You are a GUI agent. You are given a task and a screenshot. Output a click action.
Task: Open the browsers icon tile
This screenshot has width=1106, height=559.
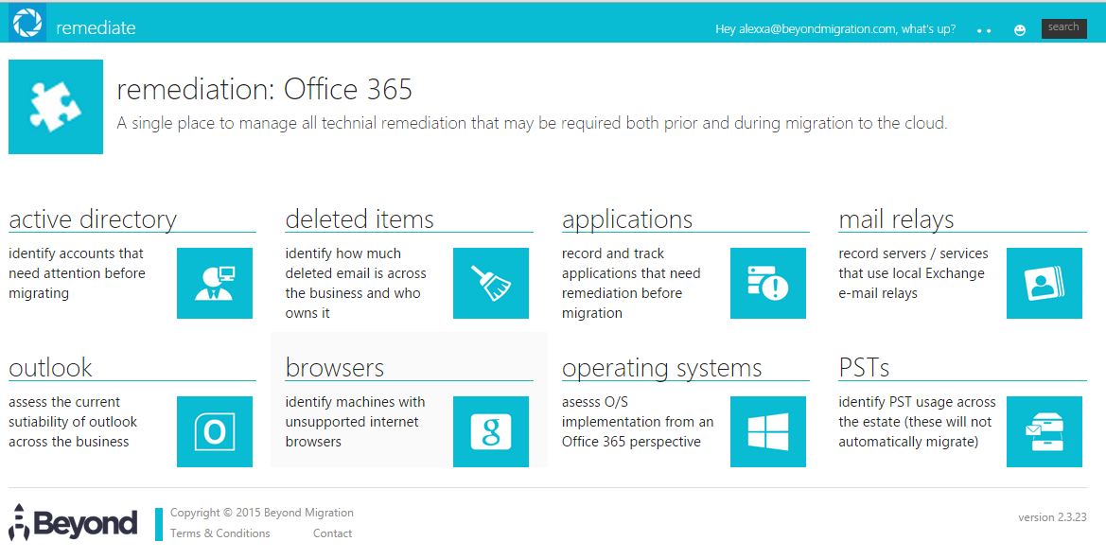tap(491, 431)
